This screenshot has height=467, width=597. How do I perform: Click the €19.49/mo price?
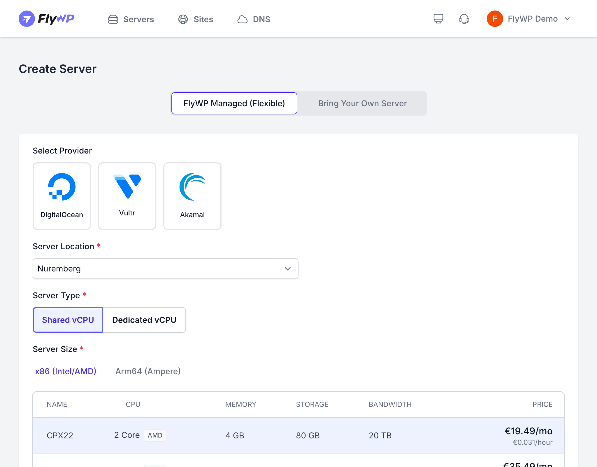point(528,431)
